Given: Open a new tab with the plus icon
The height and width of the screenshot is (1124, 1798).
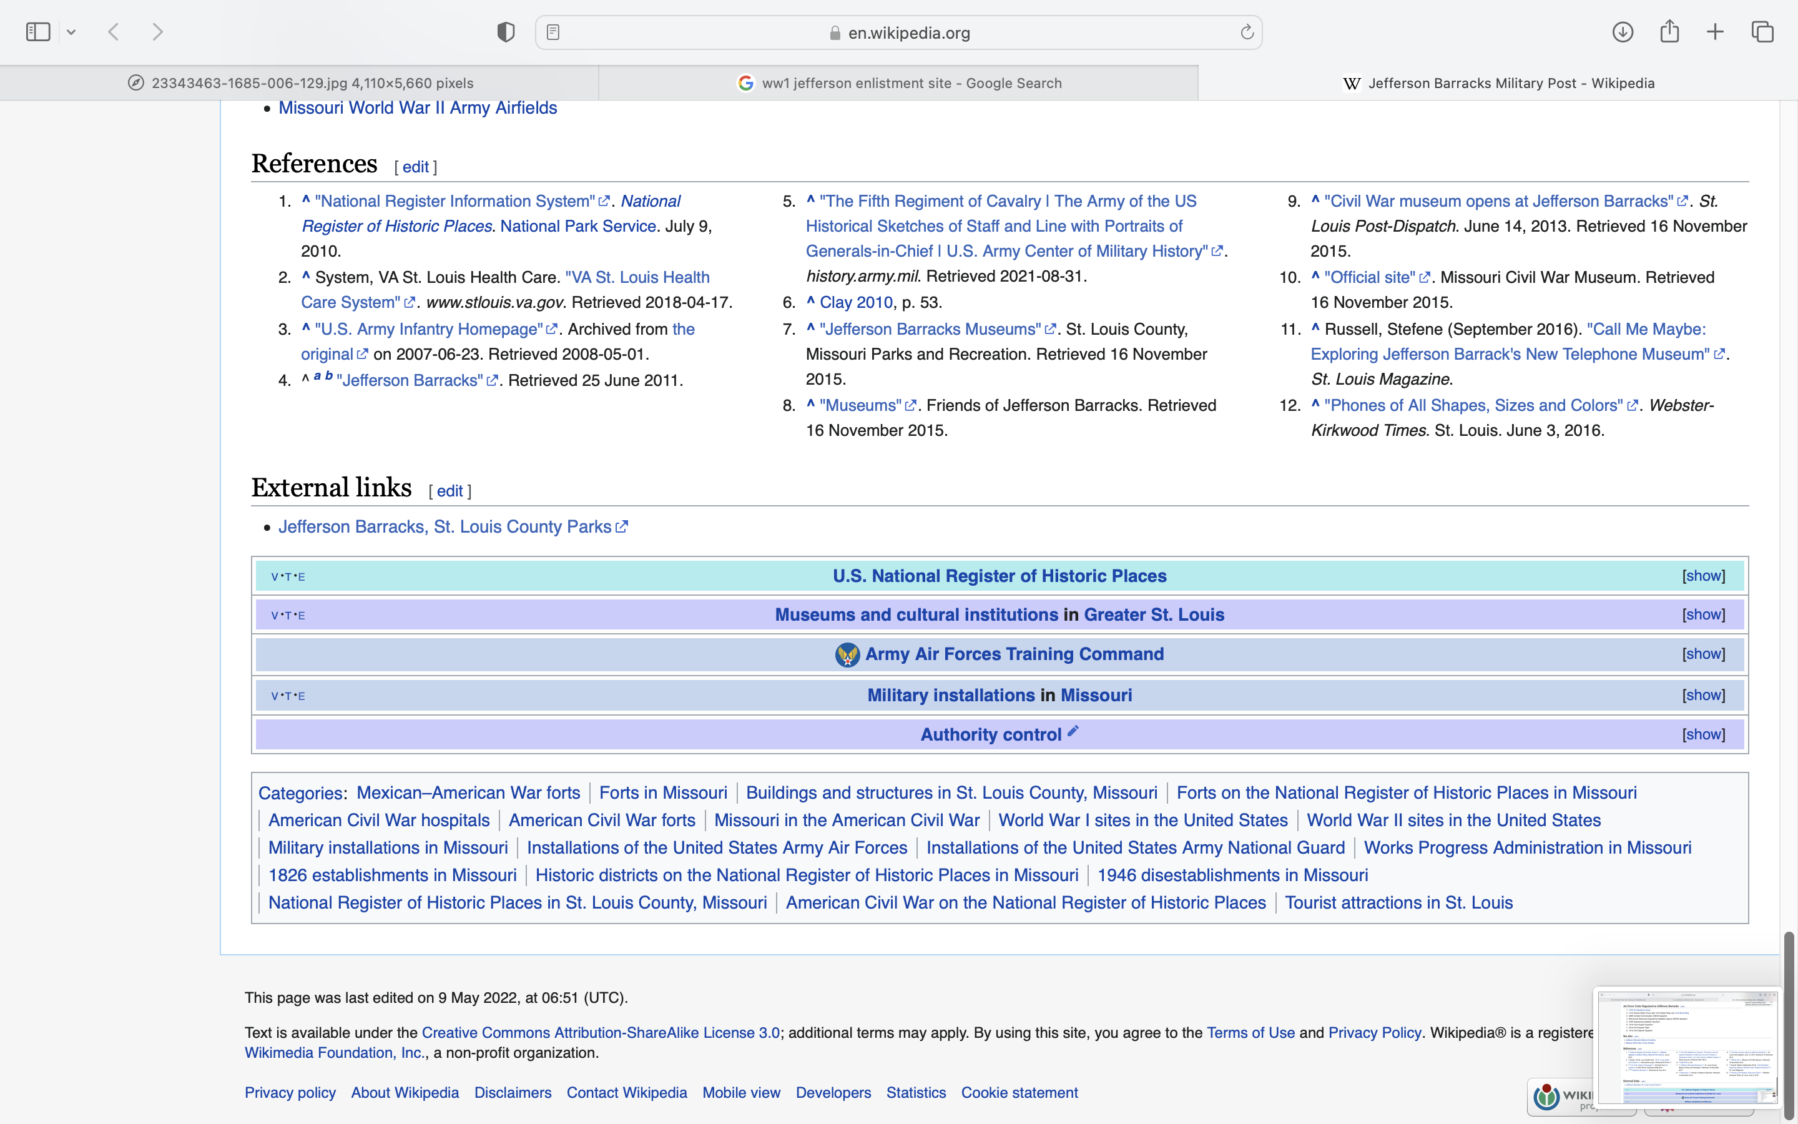Looking at the screenshot, I should click(x=1715, y=32).
